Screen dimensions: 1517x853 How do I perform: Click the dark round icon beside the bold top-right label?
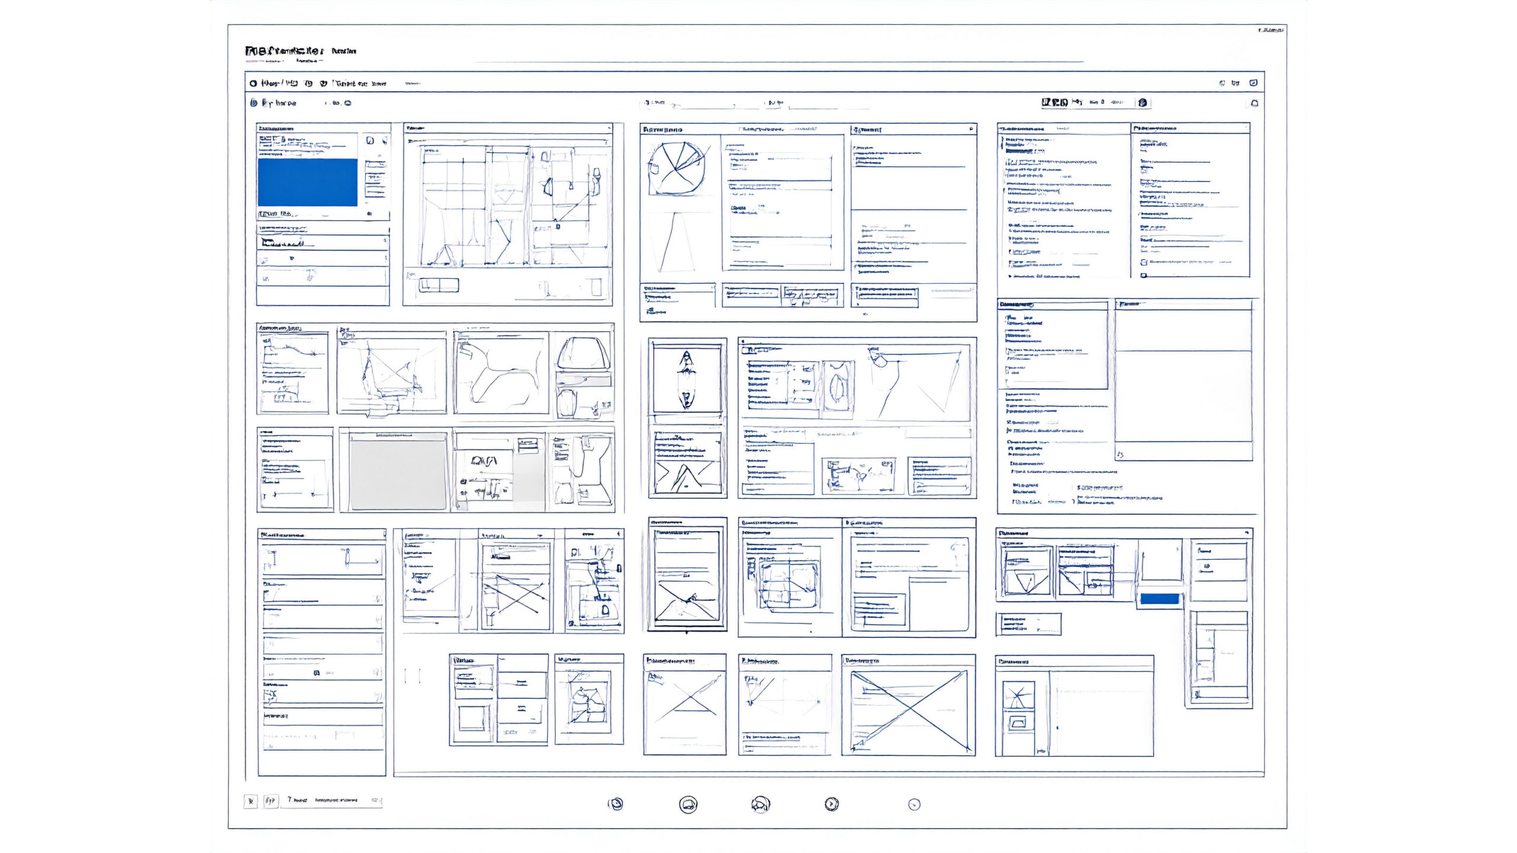coord(1143,102)
